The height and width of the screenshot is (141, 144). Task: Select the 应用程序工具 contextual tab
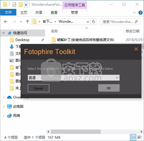(x=75, y=5)
